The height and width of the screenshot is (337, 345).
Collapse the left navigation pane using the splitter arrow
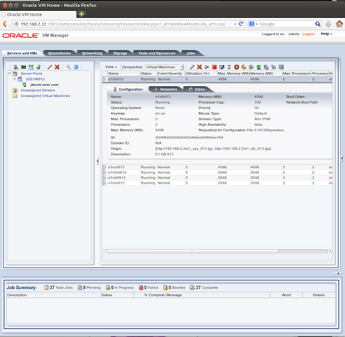pyautogui.click(x=97, y=161)
